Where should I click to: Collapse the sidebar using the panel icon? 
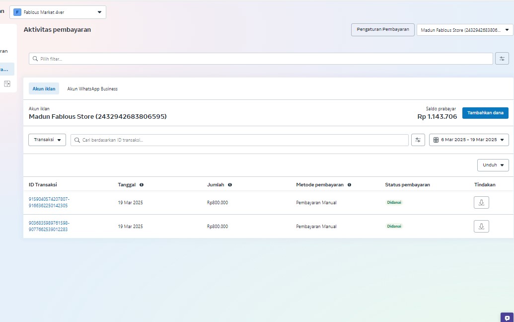coord(7,83)
